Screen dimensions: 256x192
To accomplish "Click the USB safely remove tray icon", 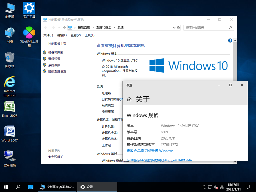I will (x=204, y=187).
